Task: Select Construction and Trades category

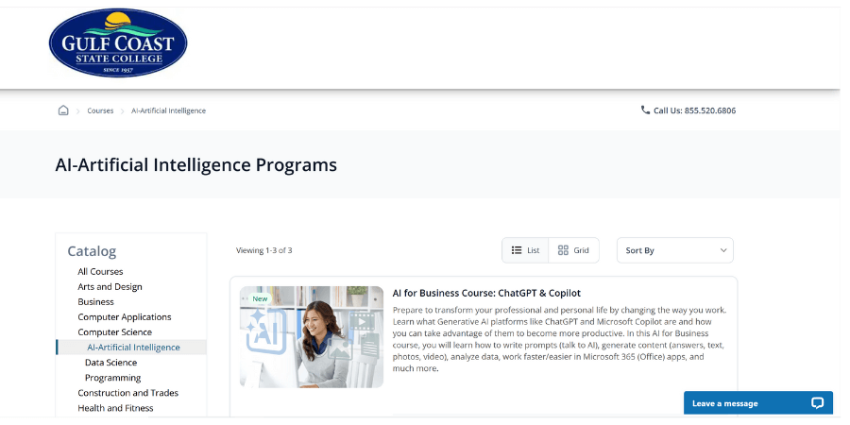Action: [x=127, y=393]
